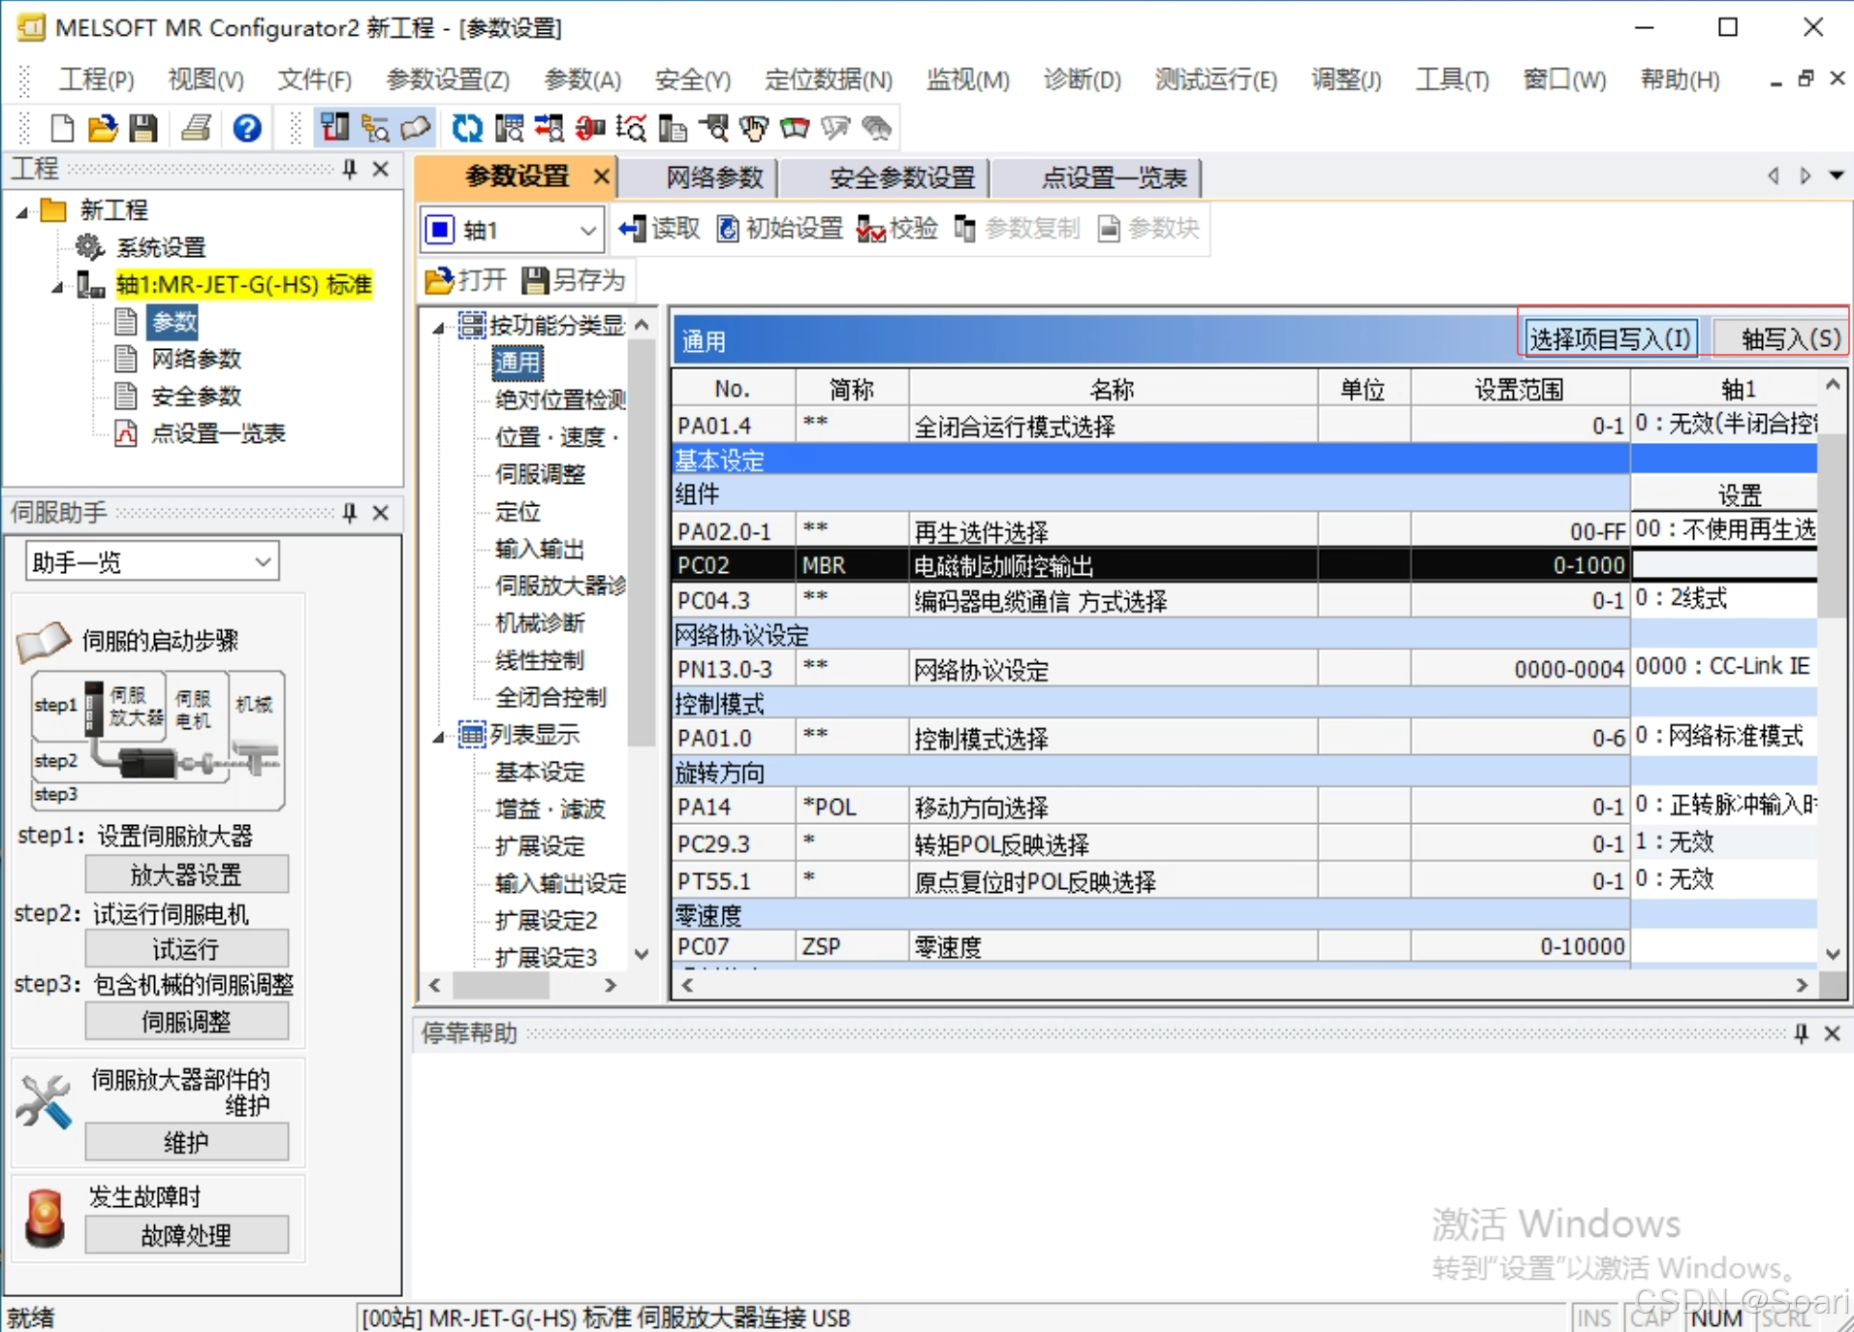Open 参数设置(Z) menu
The width and height of the screenshot is (1854, 1332).
click(x=448, y=79)
